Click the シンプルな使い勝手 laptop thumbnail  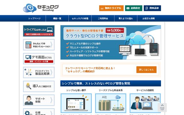coord(76,103)
